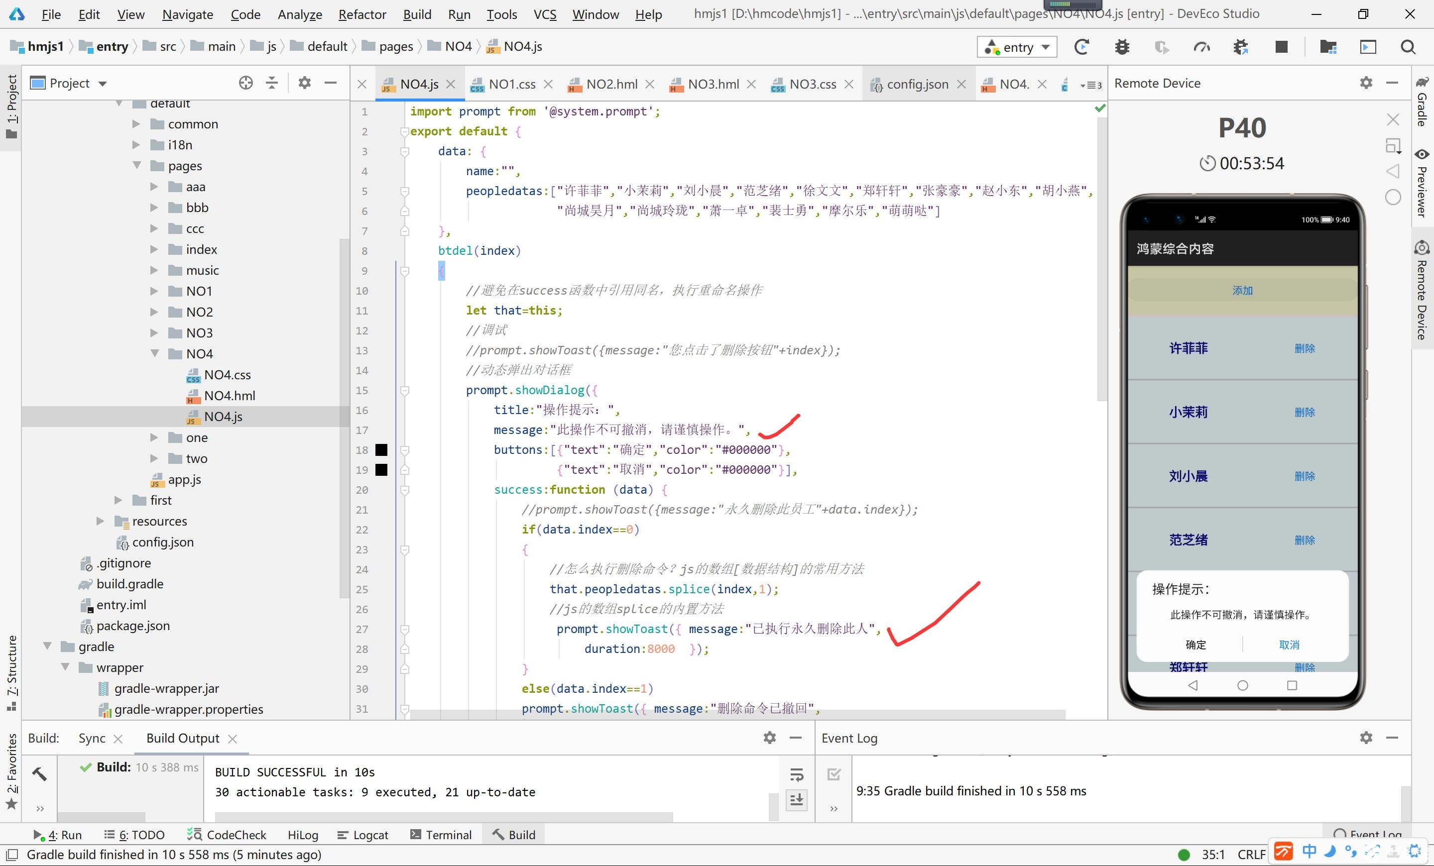The height and width of the screenshot is (866, 1434).
Task: Click the HiLog tab in bottom panel
Action: pyautogui.click(x=302, y=835)
